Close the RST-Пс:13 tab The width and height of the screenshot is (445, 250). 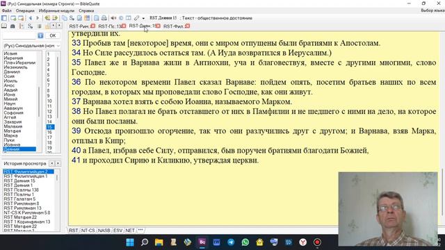pyautogui.click(x=124, y=26)
